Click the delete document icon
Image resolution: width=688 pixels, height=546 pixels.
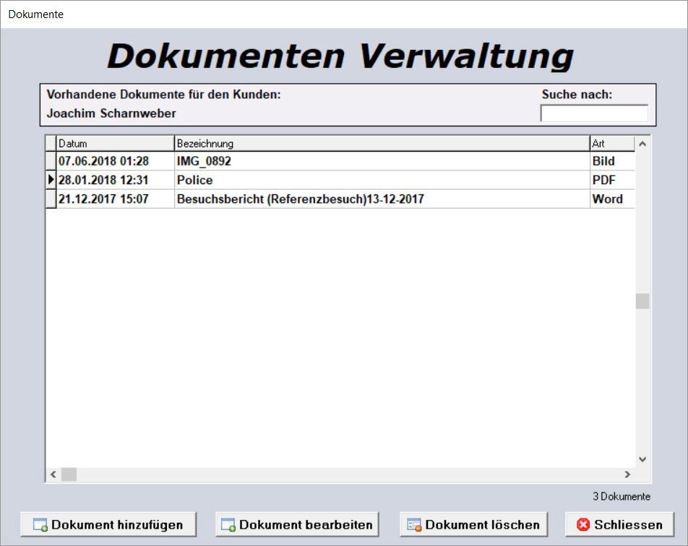pos(414,525)
